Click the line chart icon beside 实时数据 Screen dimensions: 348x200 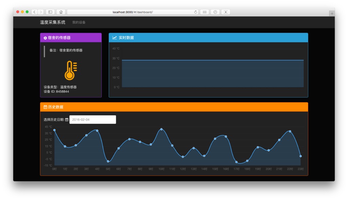tap(115, 38)
